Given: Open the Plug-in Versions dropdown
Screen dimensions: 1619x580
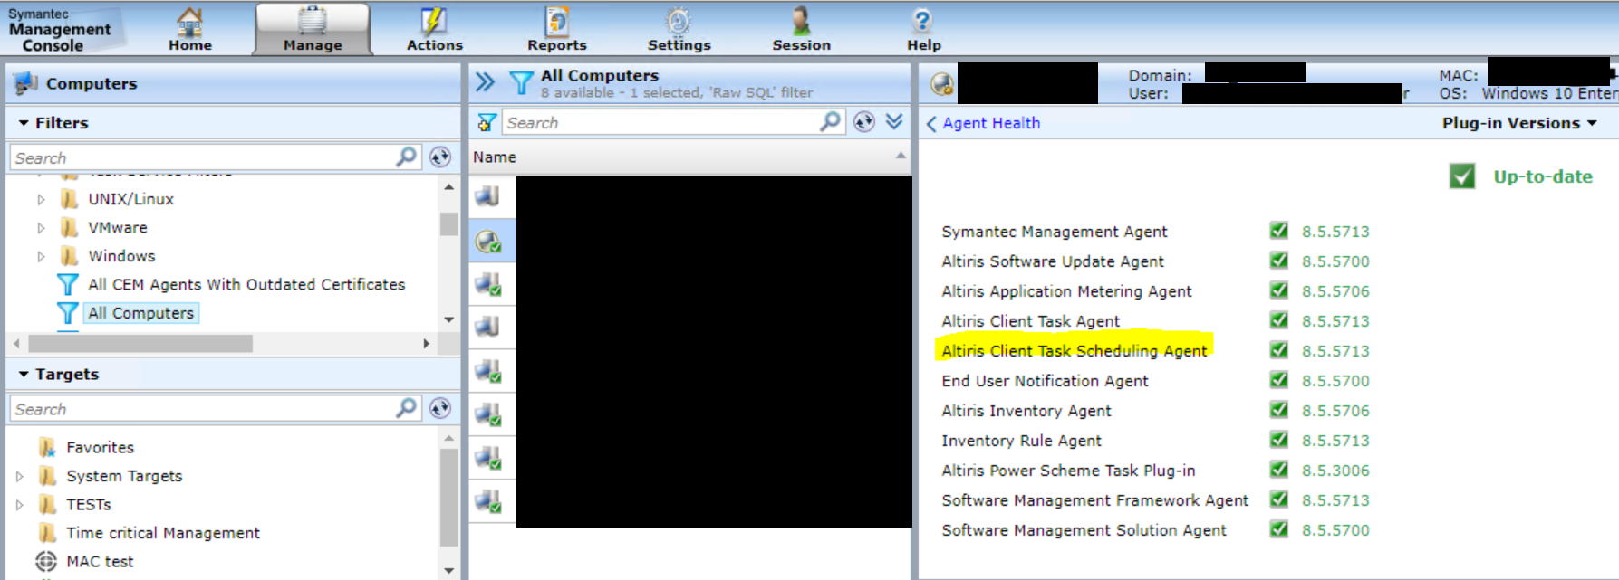Looking at the screenshot, I should click(1519, 123).
